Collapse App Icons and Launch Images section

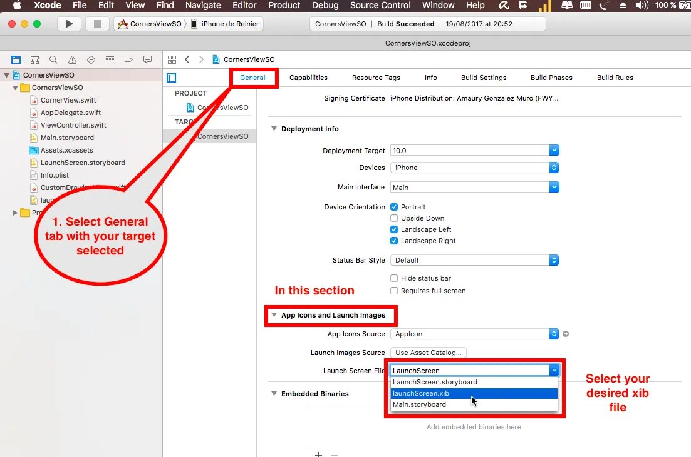click(x=274, y=315)
